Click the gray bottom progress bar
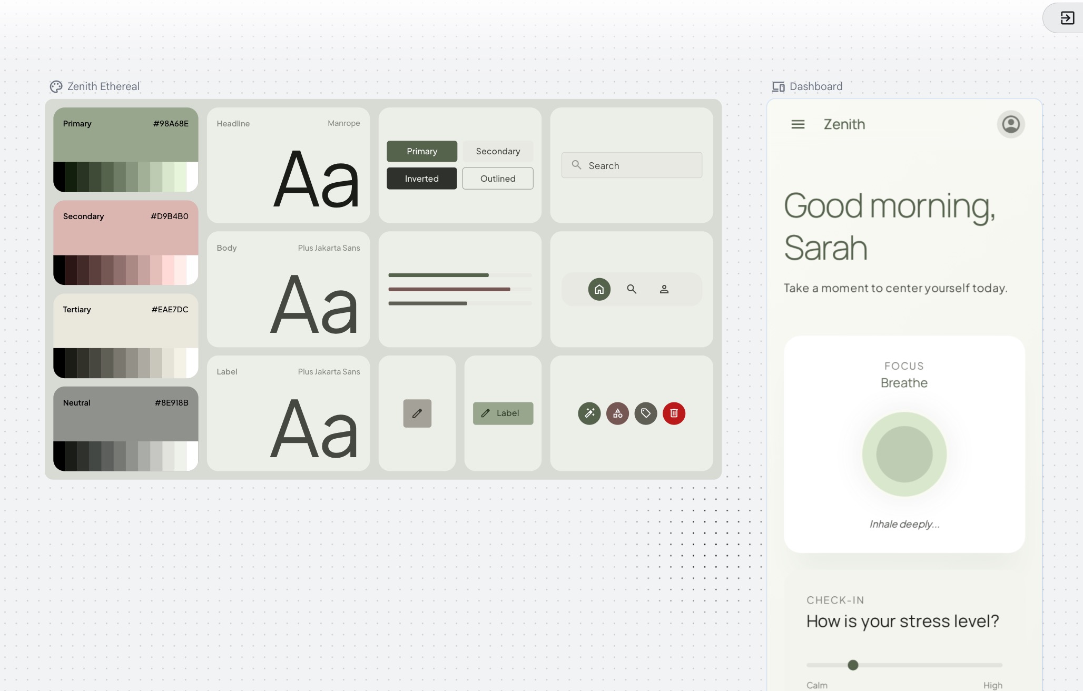This screenshot has height=691, width=1083. [x=428, y=303]
